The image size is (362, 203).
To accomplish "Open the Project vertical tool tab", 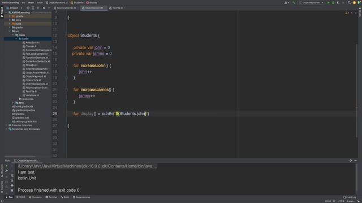I will (2, 12).
